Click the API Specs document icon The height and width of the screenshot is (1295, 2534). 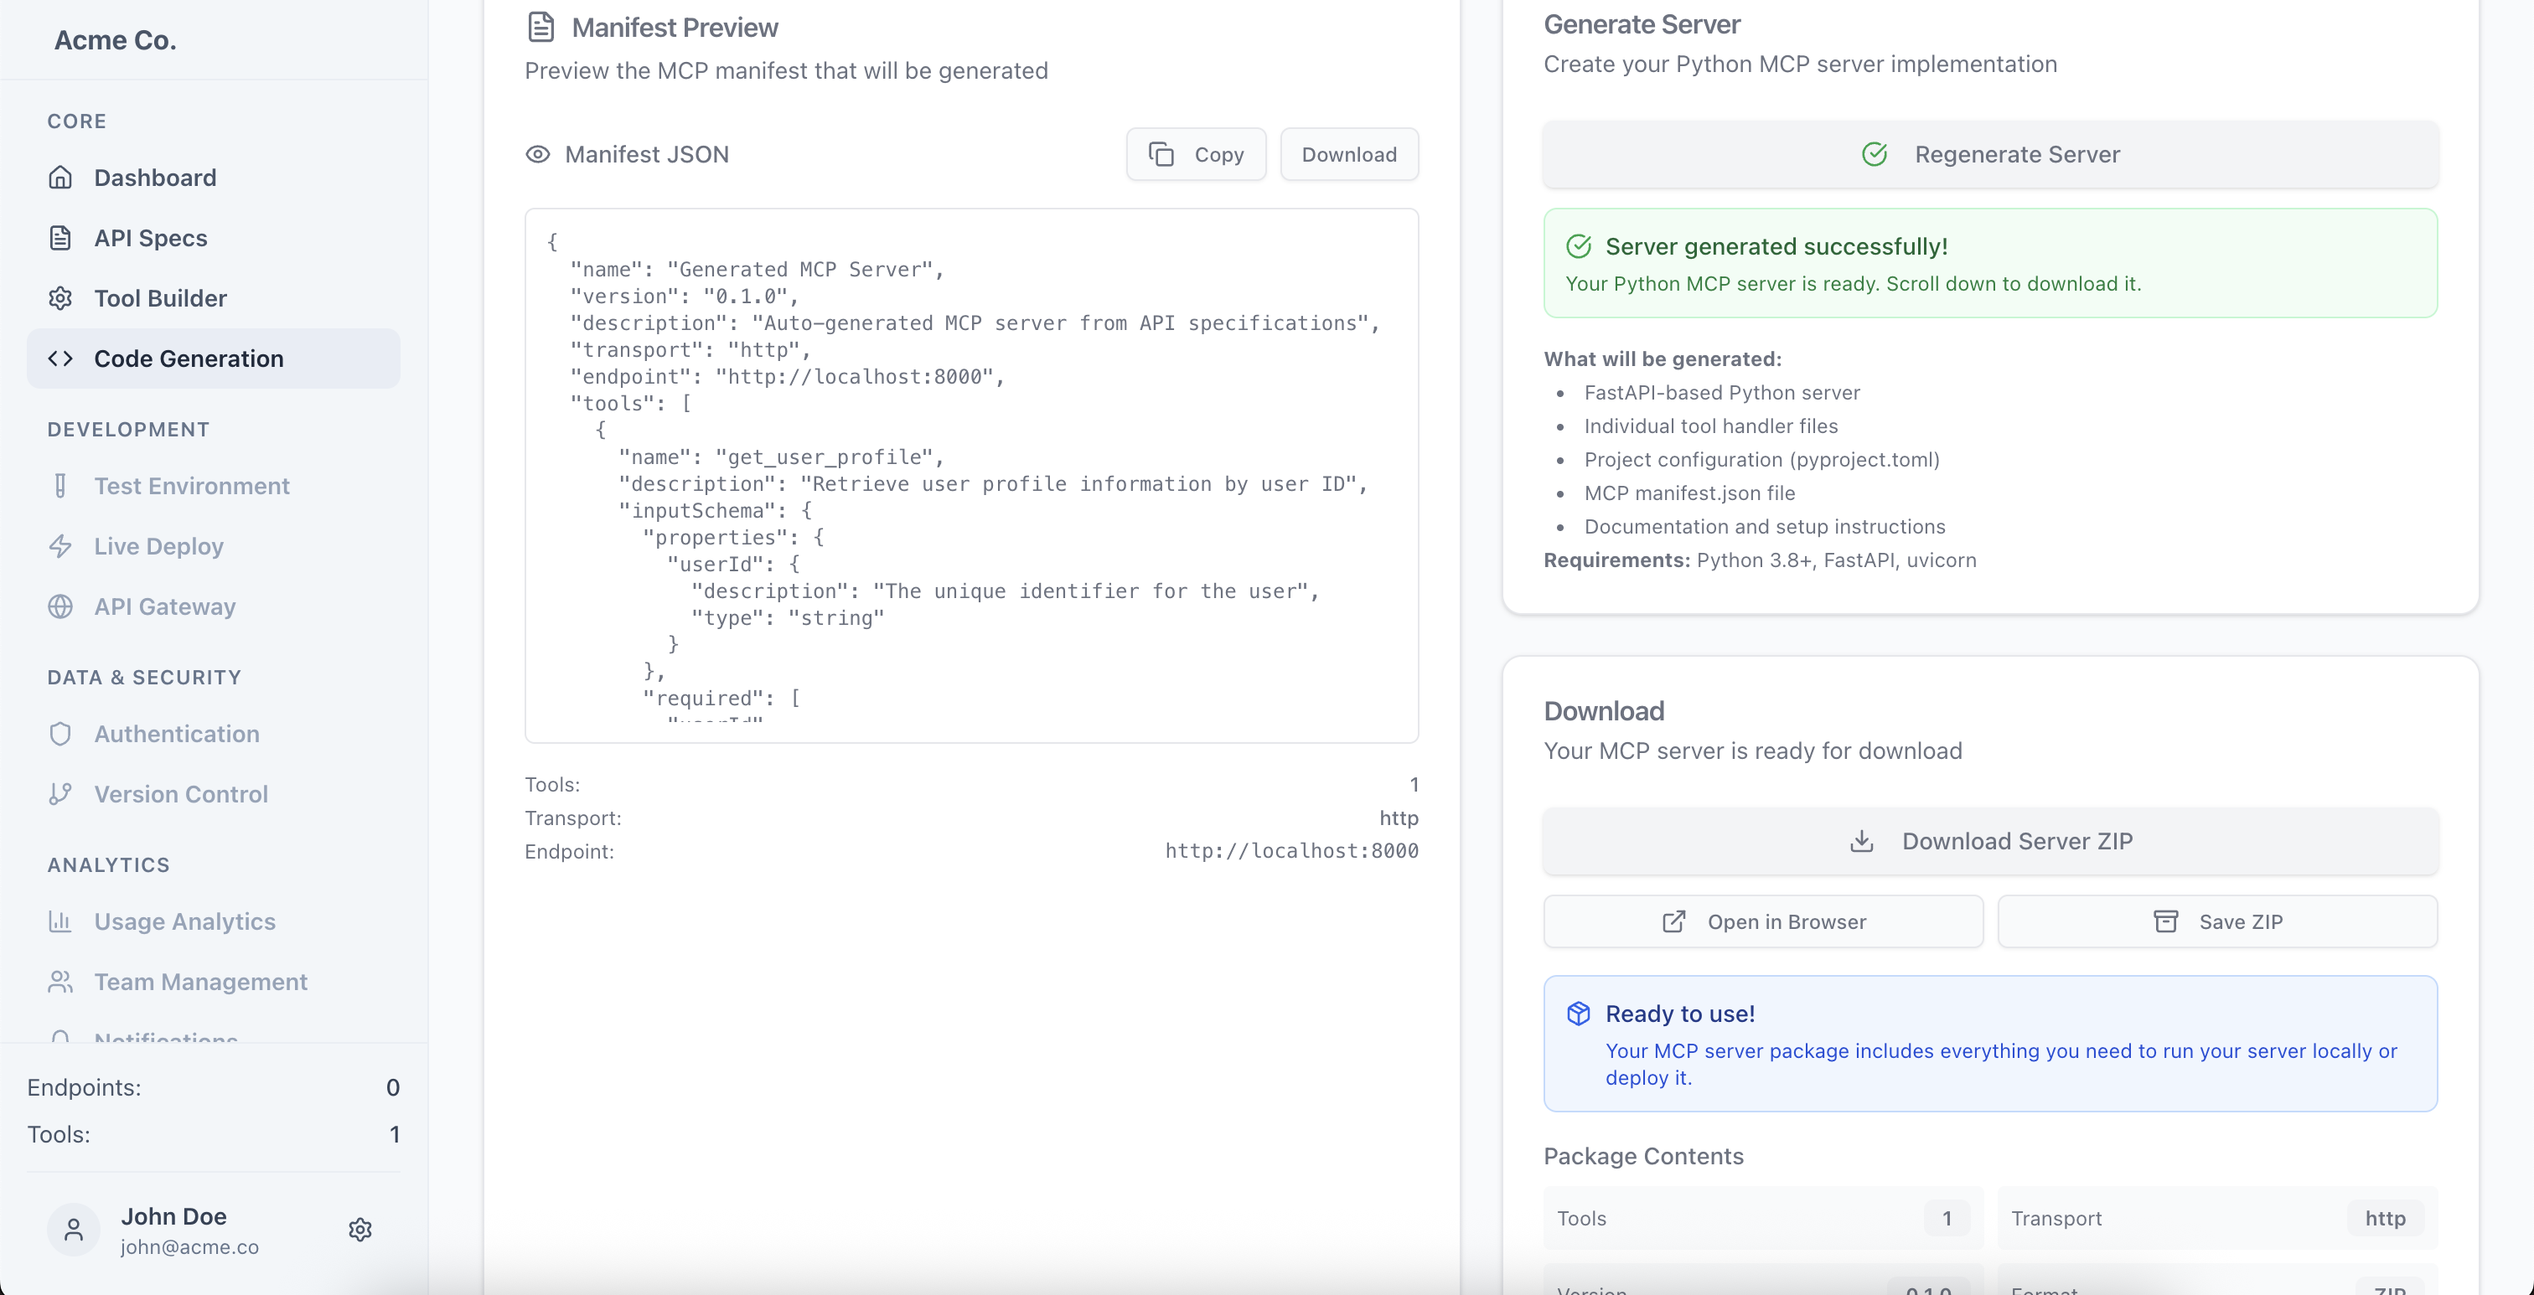tap(61, 238)
